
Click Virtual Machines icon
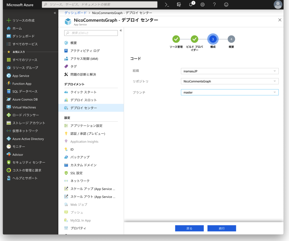9,107
